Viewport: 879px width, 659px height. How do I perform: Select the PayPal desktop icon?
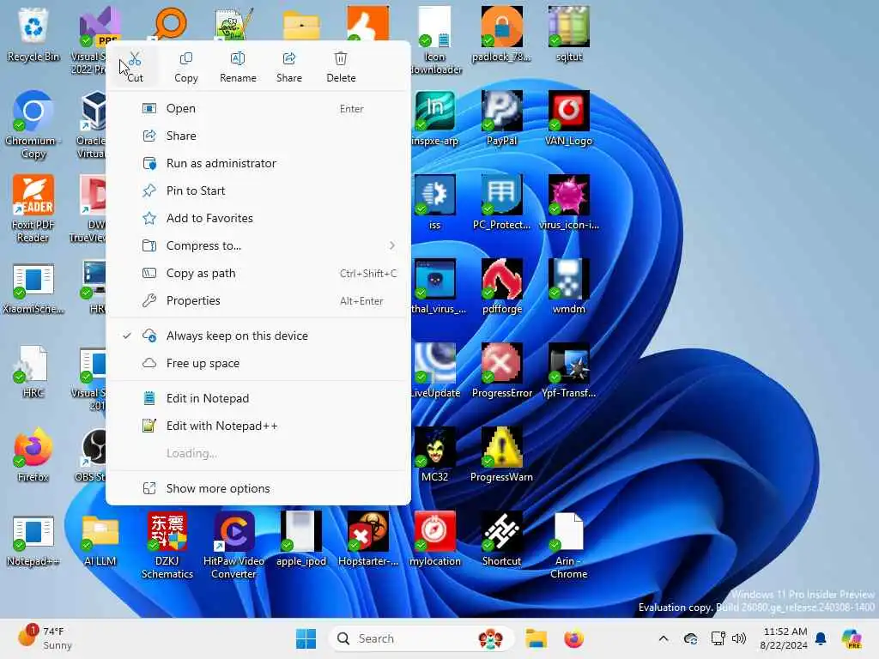[501, 118]
